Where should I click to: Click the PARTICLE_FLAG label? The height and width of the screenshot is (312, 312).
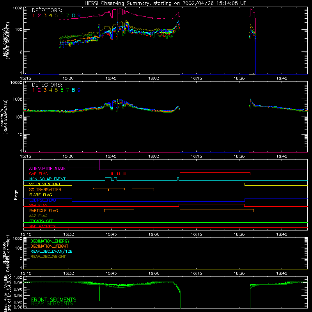tap(44, 211)
